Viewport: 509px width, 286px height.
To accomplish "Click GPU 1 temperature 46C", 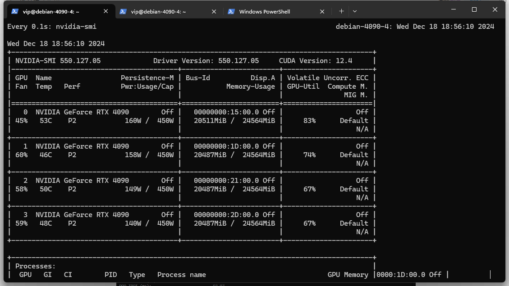I will tap(46, 155).
